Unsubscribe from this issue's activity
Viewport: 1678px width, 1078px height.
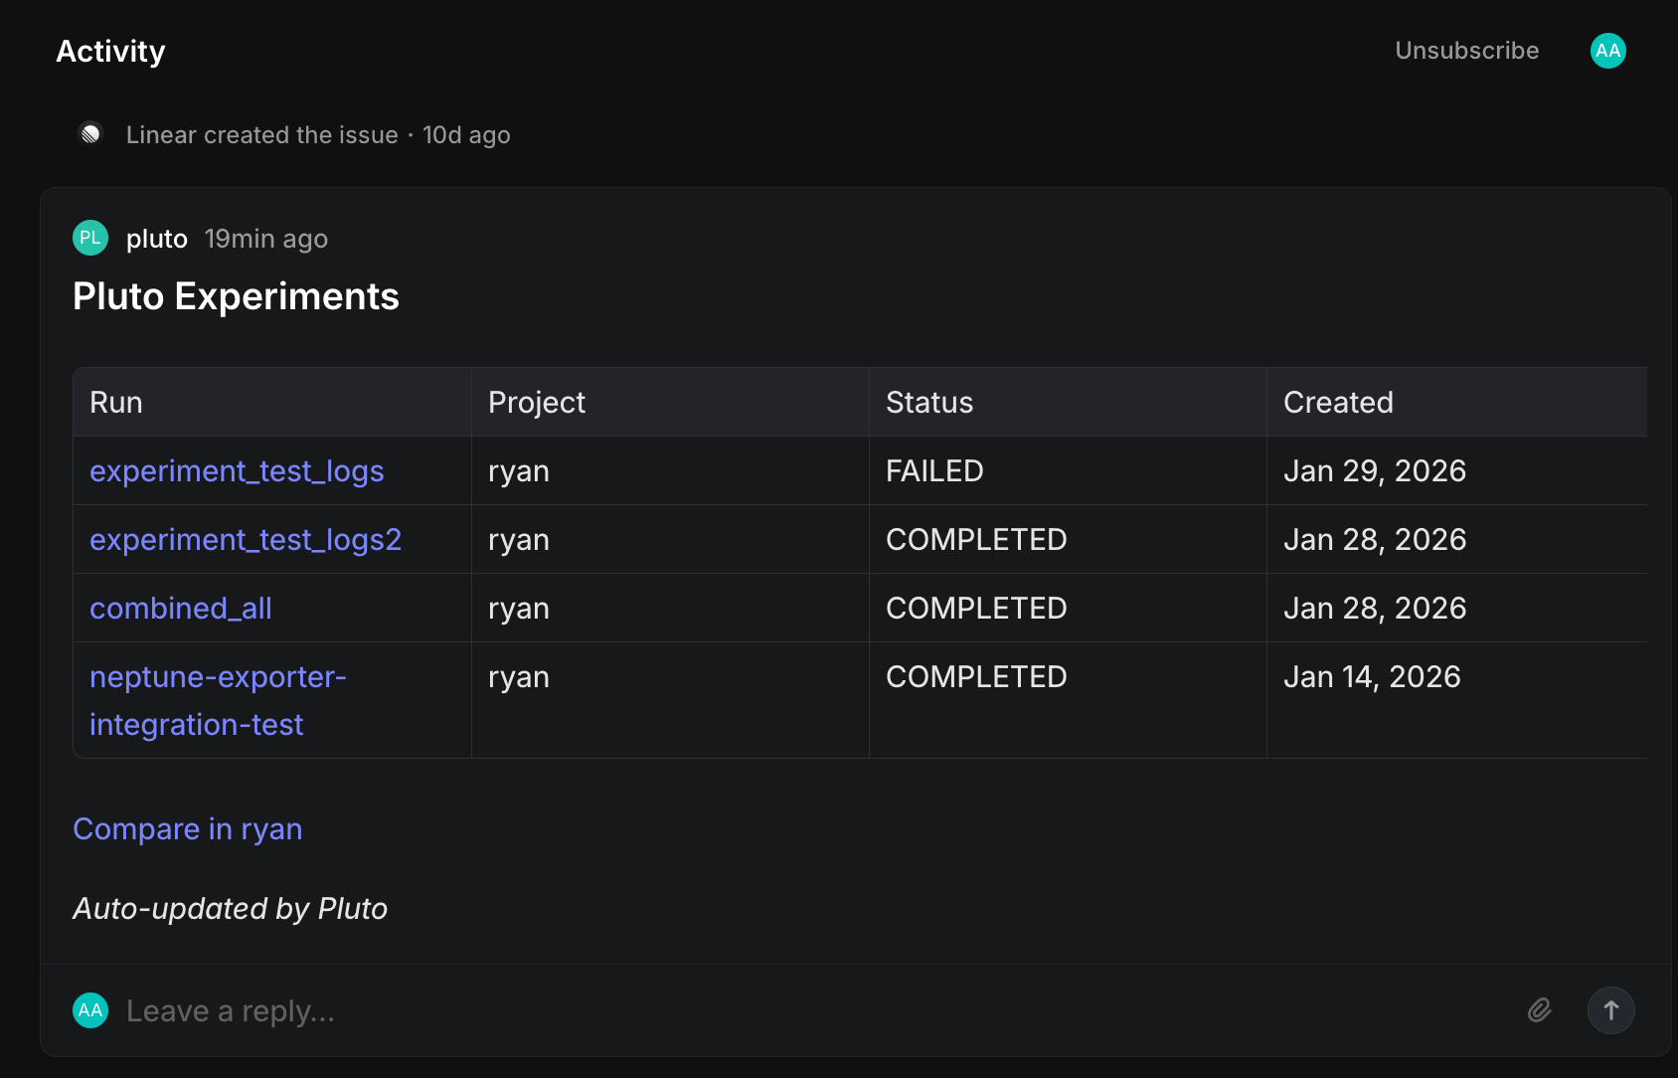click(1466, 51)
